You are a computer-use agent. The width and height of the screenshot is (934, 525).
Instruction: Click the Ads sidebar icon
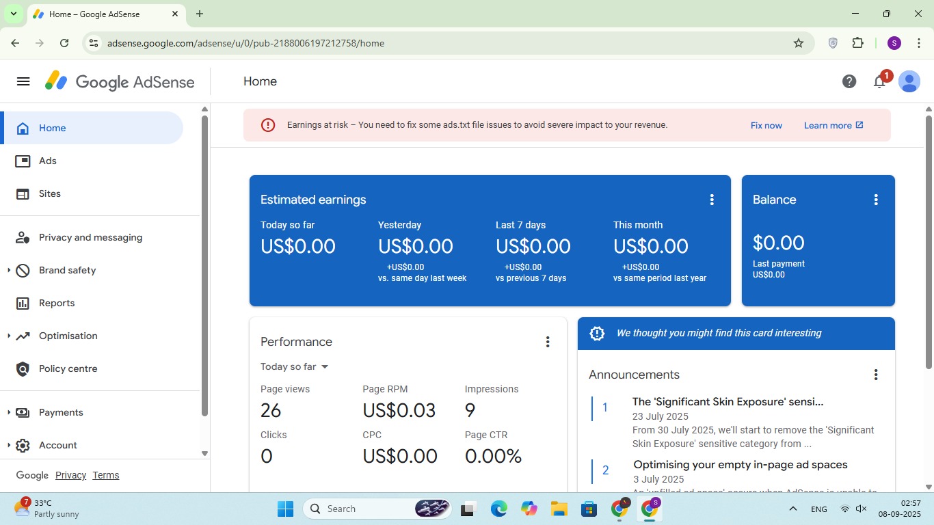[x=23, y=161]
